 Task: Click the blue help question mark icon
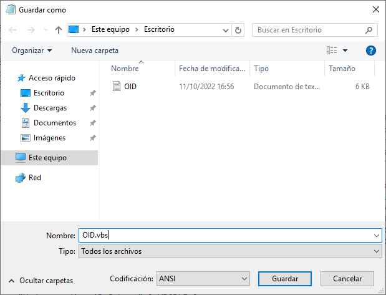coord(371,51)
